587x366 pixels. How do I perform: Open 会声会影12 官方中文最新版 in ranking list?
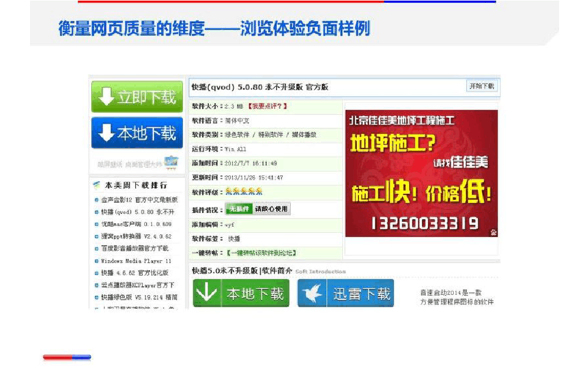pos(139,200)
